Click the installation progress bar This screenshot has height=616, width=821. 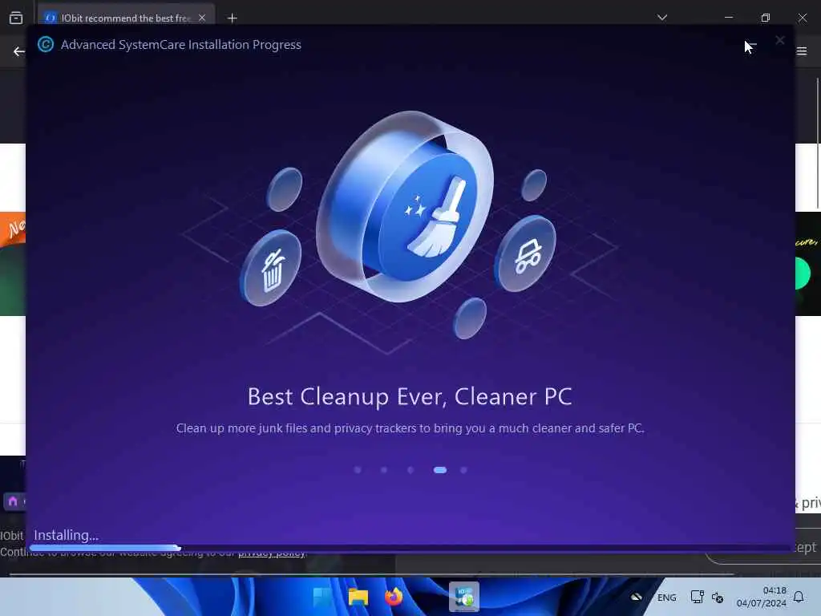pyautogui.click(x=410, y=549)
